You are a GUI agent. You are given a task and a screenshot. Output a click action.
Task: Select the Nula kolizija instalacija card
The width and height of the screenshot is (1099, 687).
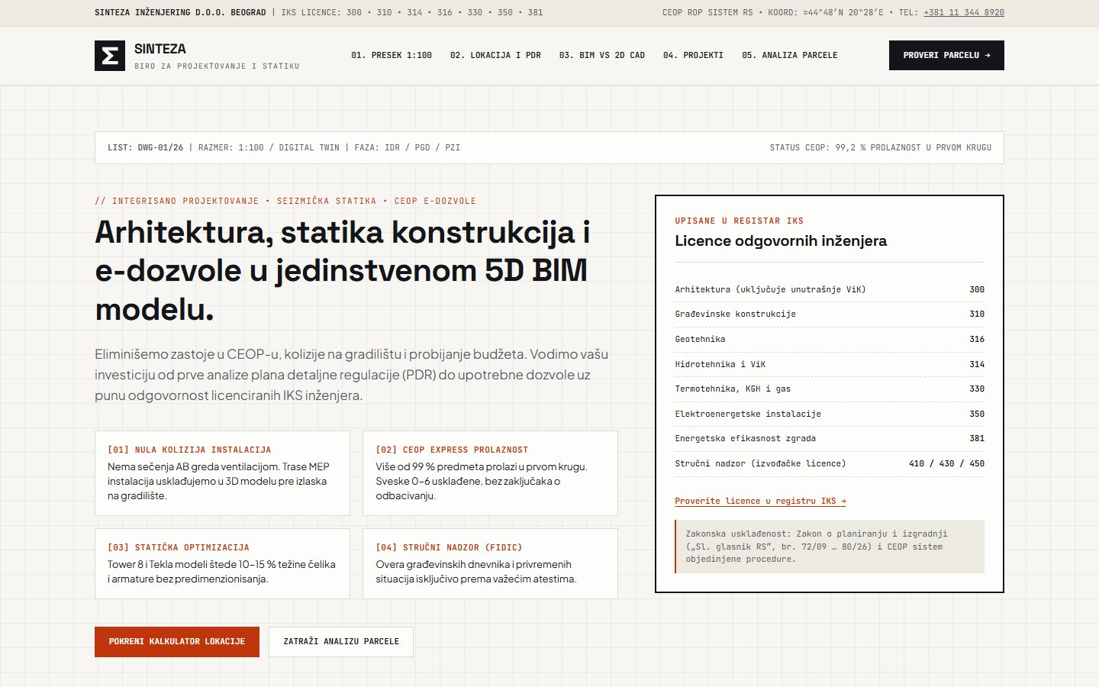[222, 473]
